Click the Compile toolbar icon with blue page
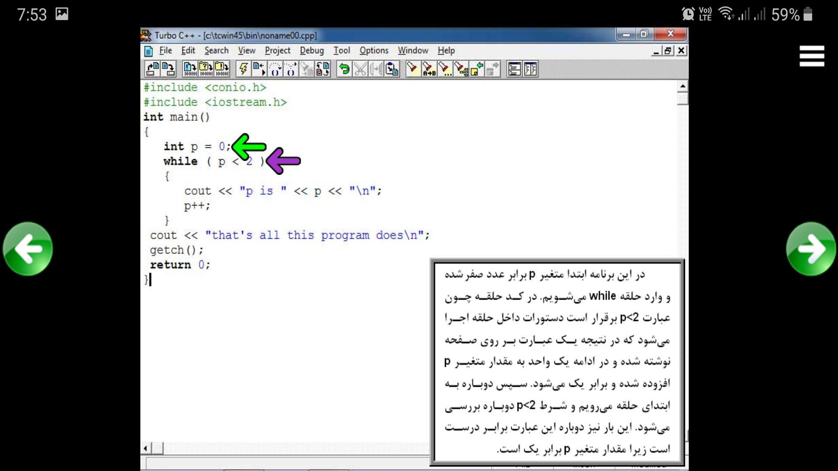The height and width of the screenshot is (471, 838). [190, 69]
